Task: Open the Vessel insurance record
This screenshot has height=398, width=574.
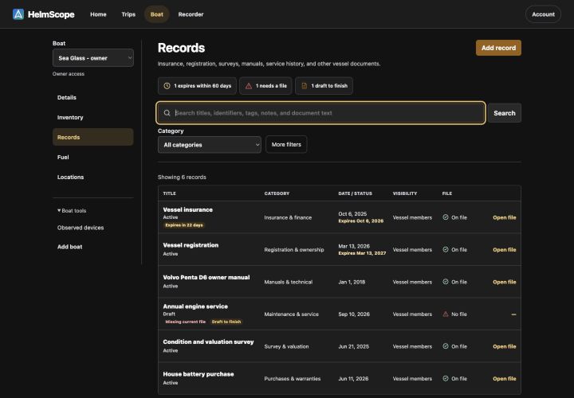Action: pos(188,209)
